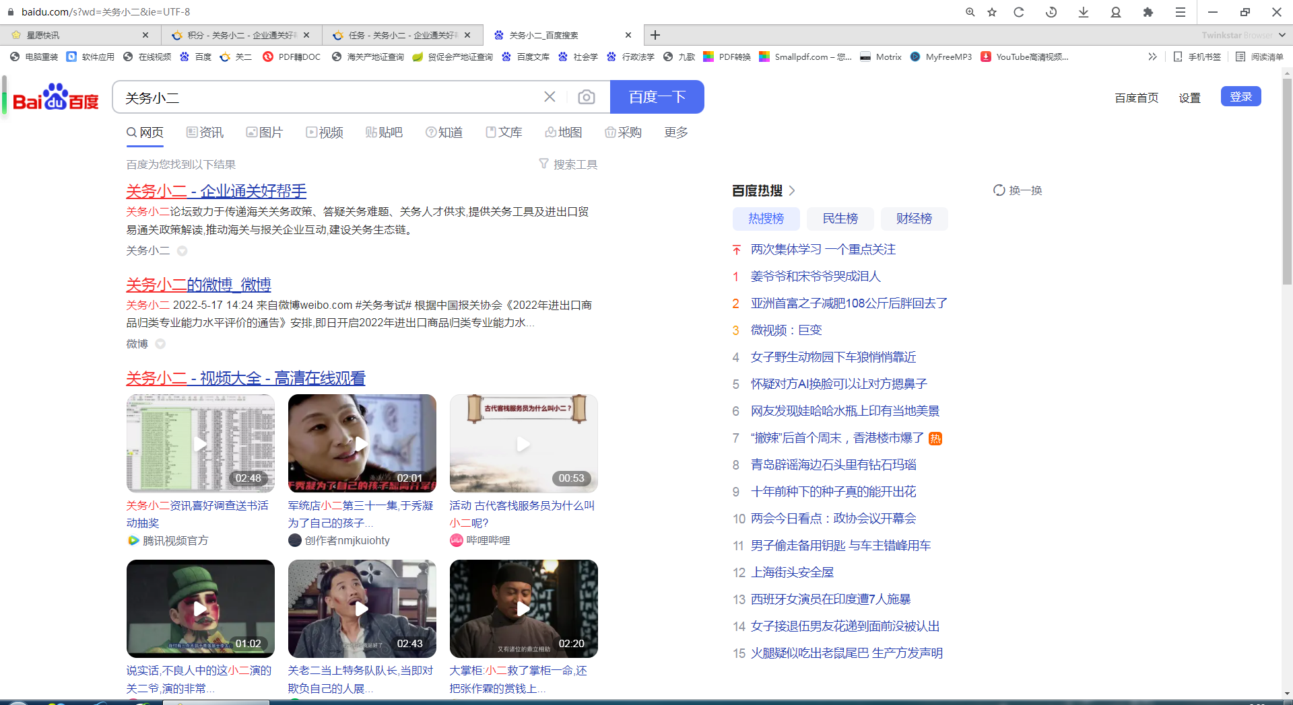Select the 知道 search category

point(444,133)
